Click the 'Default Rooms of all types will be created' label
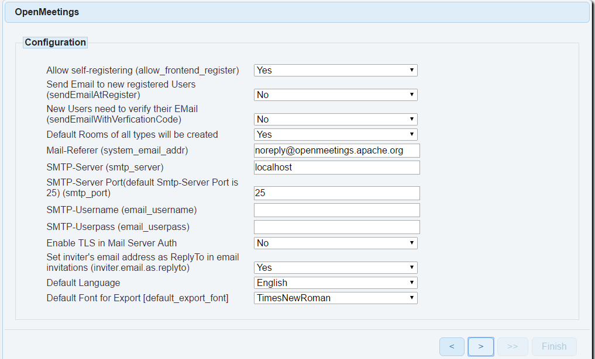595x359 pixels. pyautogui.click(x=132, y=134)
